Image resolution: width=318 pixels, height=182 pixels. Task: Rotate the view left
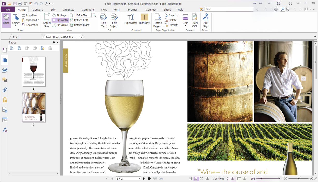tap(79, 20)
